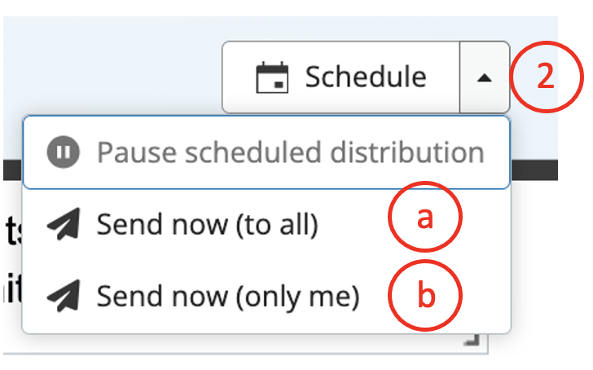Click the dark bar left of the menu
The image size is (593, 370).
coord(11,170)
